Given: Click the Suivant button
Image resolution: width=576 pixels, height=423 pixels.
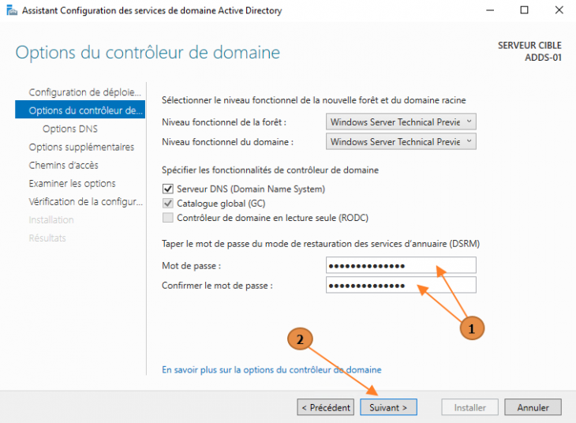Looking at the screenshot, I should (388, 407).
